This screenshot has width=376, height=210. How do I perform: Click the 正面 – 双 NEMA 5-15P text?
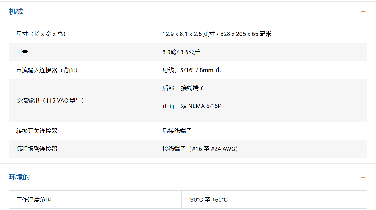pos(192,106)
